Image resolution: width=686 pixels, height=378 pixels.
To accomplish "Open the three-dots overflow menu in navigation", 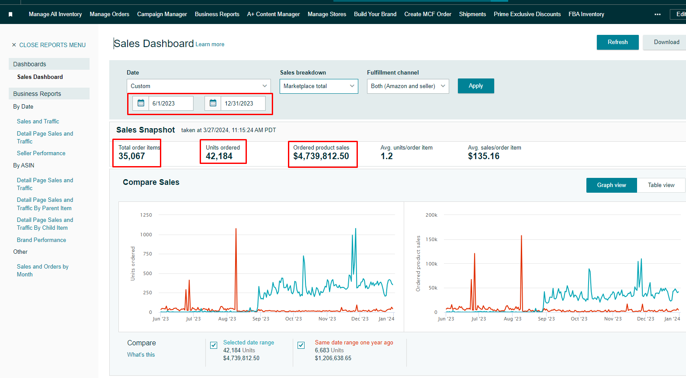I will (657, 14).
